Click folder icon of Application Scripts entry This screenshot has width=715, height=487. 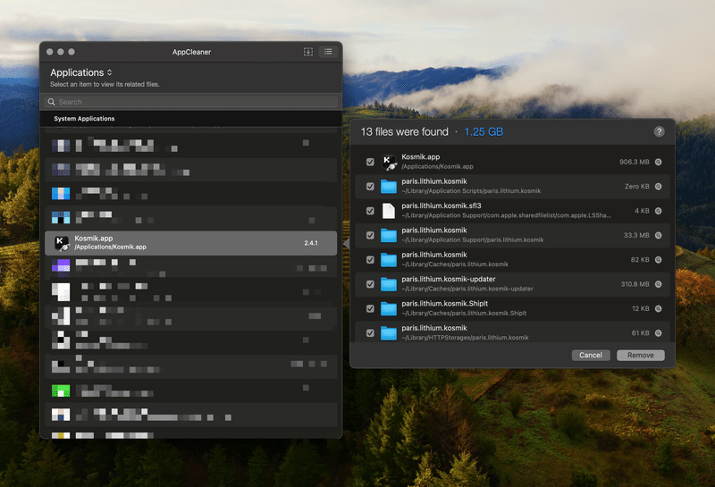tap(389, 187)
